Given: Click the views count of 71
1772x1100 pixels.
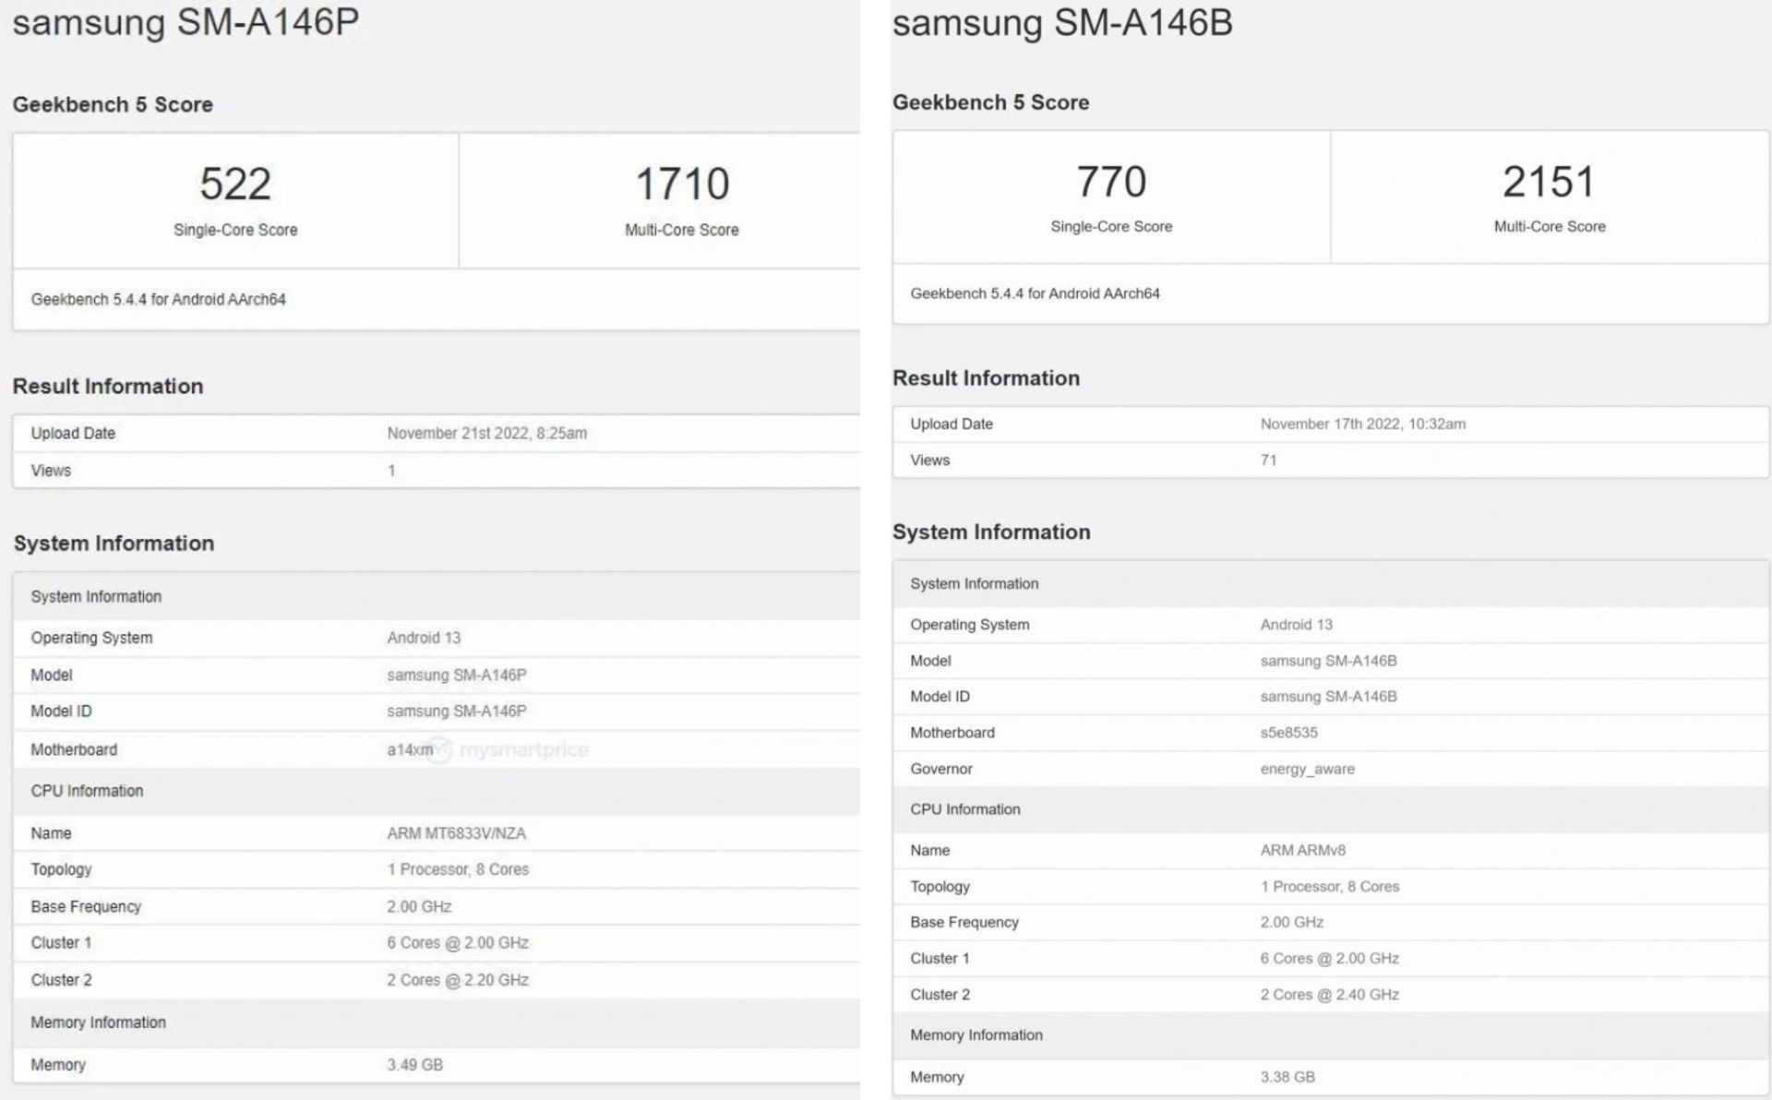Looking at the screenshot, I should tap(1268, 460).
